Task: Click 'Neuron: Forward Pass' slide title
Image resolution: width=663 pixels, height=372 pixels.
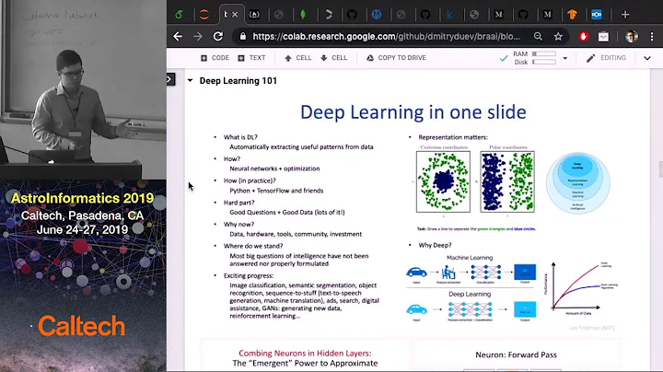Action: 516,355
